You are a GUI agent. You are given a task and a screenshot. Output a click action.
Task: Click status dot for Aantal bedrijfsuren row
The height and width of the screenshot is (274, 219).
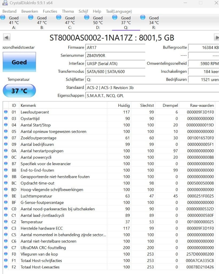tap(6, 144)
